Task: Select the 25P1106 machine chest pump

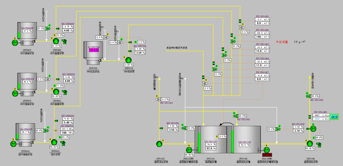Action: point(309,143)
